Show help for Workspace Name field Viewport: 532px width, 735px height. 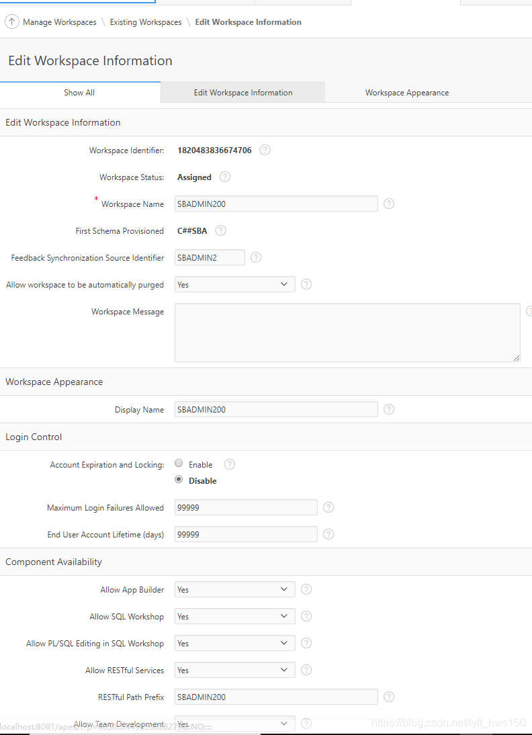389,204
